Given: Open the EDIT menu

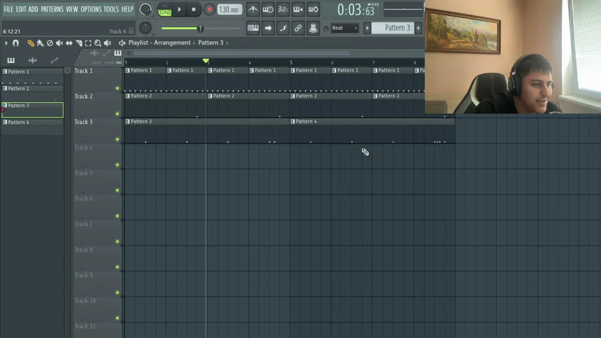Looking at the screenshot, I should (21, 9).
